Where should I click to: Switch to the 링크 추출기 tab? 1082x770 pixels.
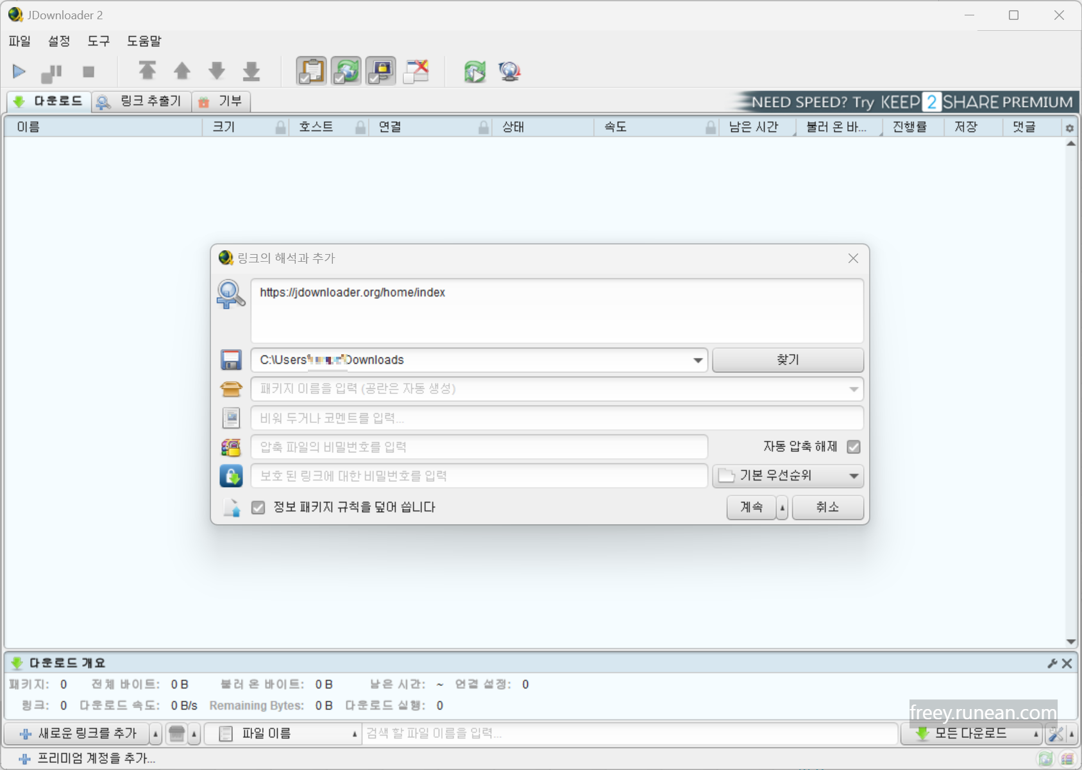140,101
